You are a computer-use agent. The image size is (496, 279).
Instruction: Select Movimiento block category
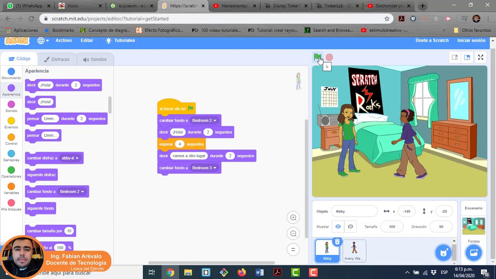[x=11, y=74]
